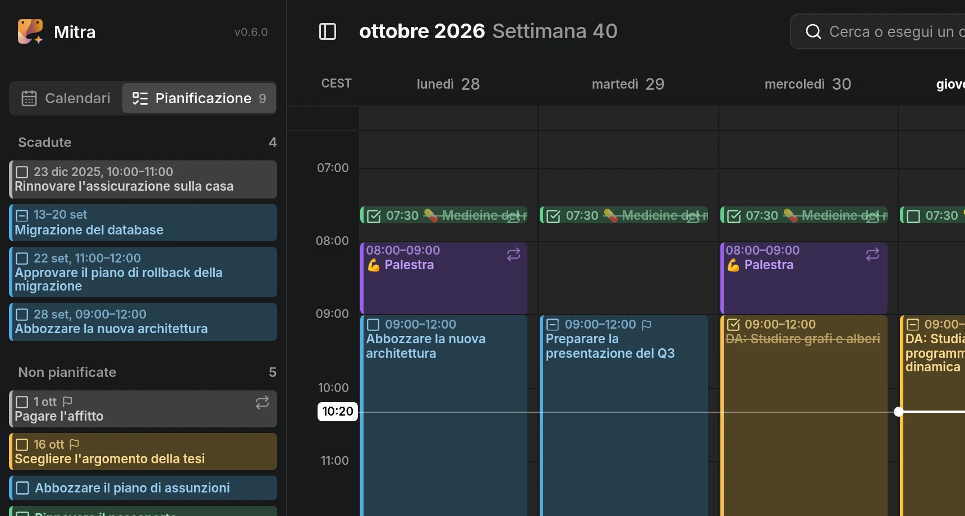
Task: Check off Scegliere l'argomento della tesi
Action: coord(22,445)
